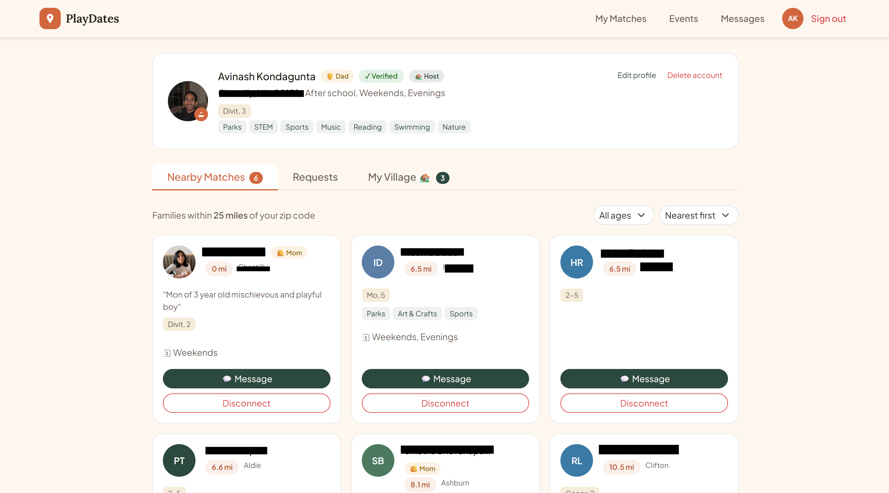
Task: Click the Mom badge on the 0 mi card
Action: [x=289, y=252]
